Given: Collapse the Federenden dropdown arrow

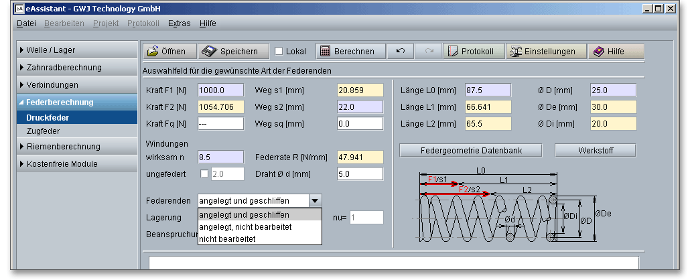Looking at the screenshot, I should pos(315,200).
